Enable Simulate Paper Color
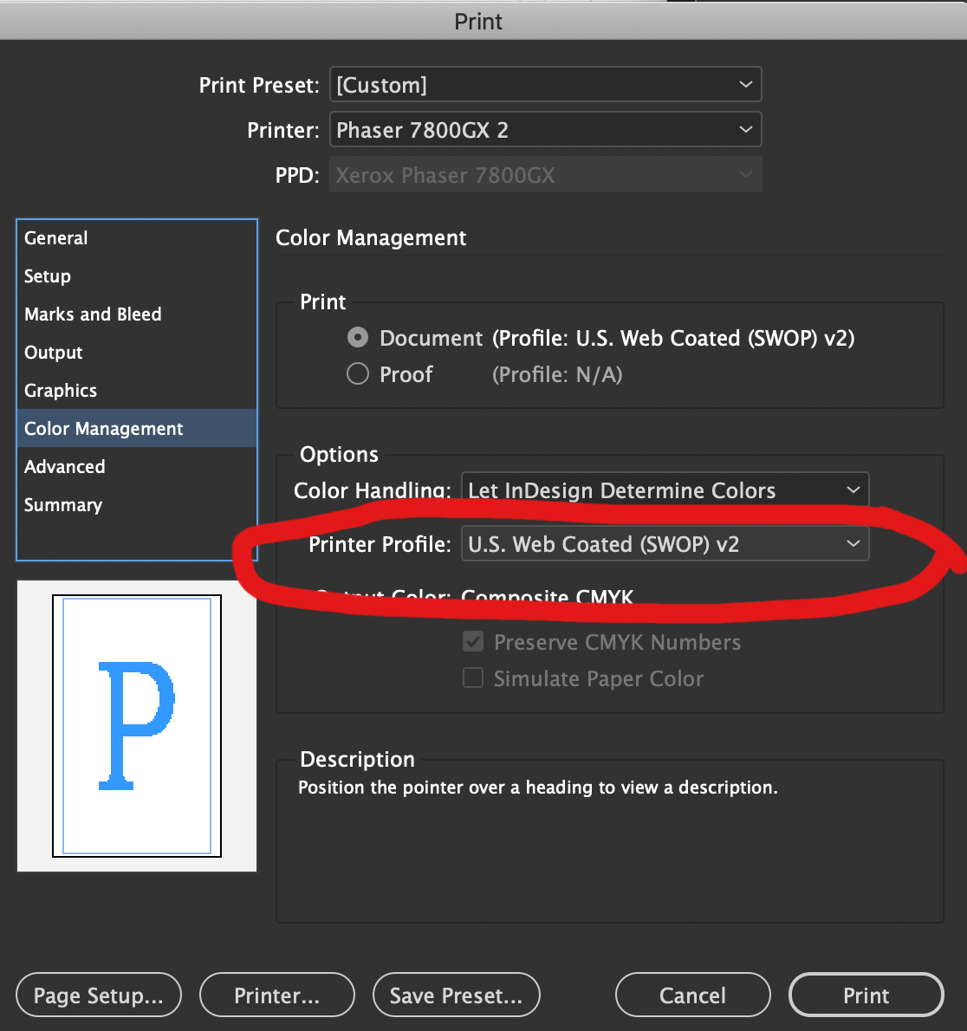The image size is (967, 1031). [x=473, y=678]
